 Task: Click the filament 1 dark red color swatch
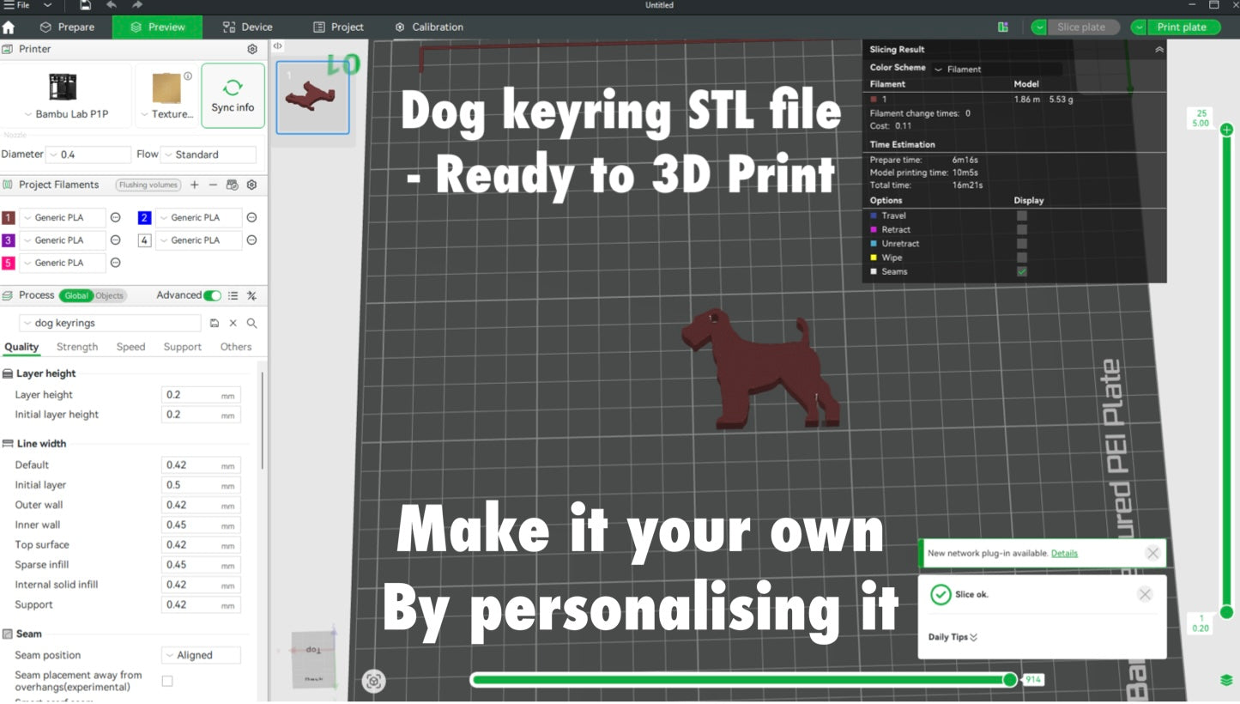9,218
